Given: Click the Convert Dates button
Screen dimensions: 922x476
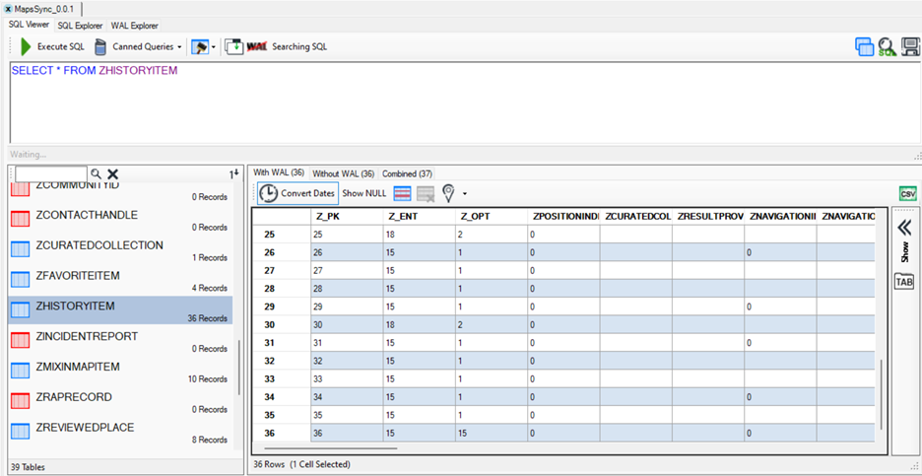Looking at the screenshot, I should click(297, 193).
